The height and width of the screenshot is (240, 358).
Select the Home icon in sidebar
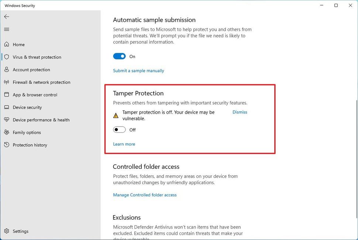pyautogui.click(x=7, y=44)
